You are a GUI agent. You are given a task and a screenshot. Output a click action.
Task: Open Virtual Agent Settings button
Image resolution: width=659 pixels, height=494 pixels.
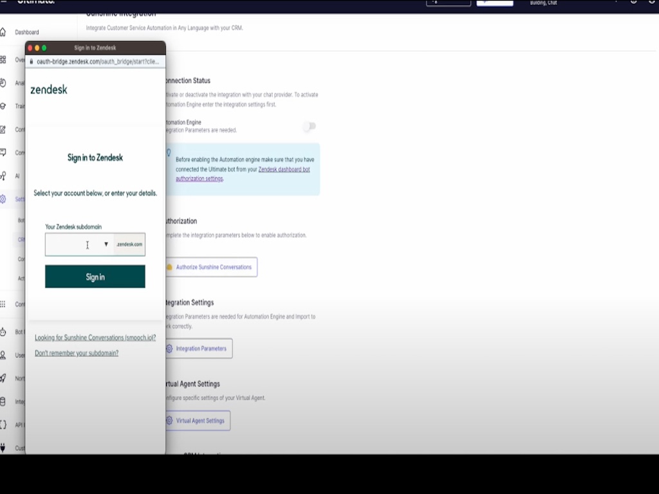point(198,421)
